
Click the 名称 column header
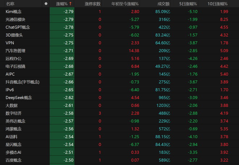point(10,4)
